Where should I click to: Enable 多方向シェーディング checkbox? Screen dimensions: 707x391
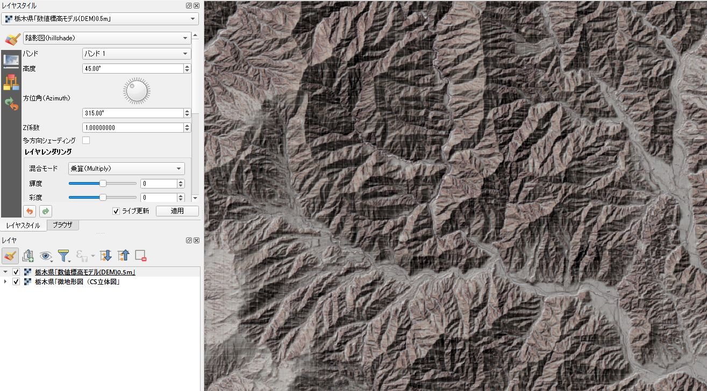pyautogui.click(x=85, y=140)
